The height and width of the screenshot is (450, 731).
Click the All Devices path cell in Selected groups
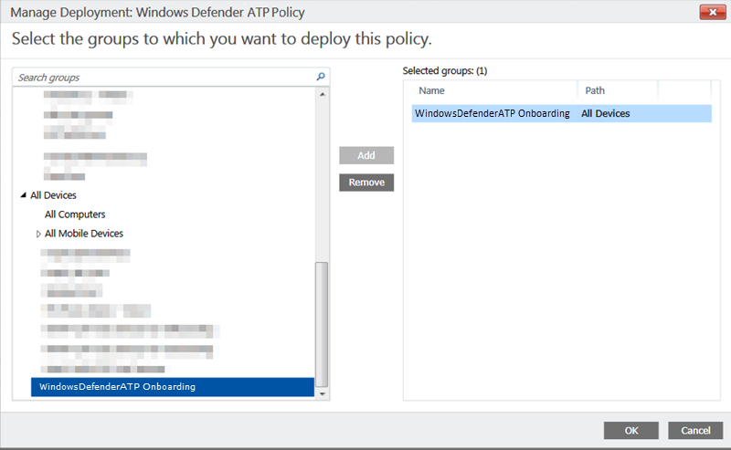pyautogui.click(x=605, y=114)
